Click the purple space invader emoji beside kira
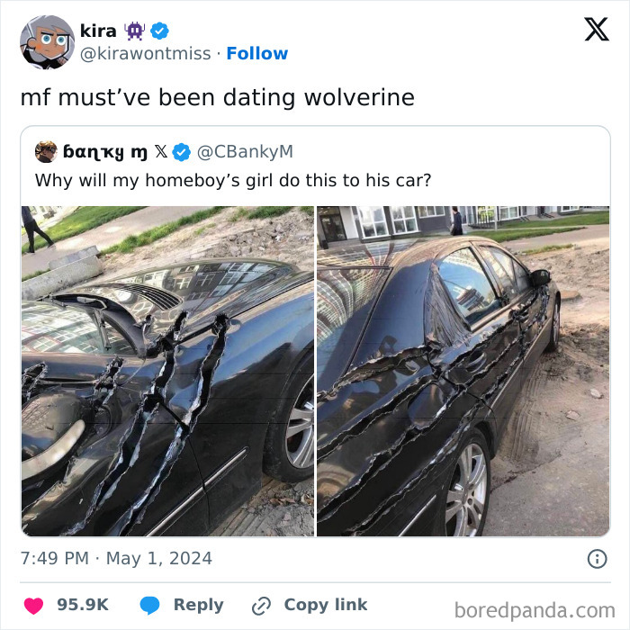 136,31
